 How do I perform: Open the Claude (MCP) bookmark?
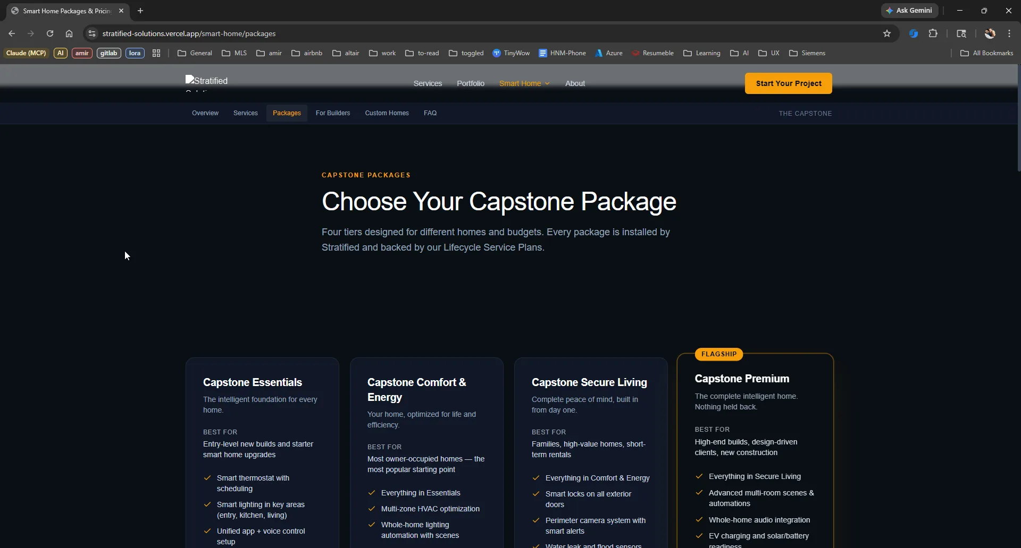pos(26,53)
